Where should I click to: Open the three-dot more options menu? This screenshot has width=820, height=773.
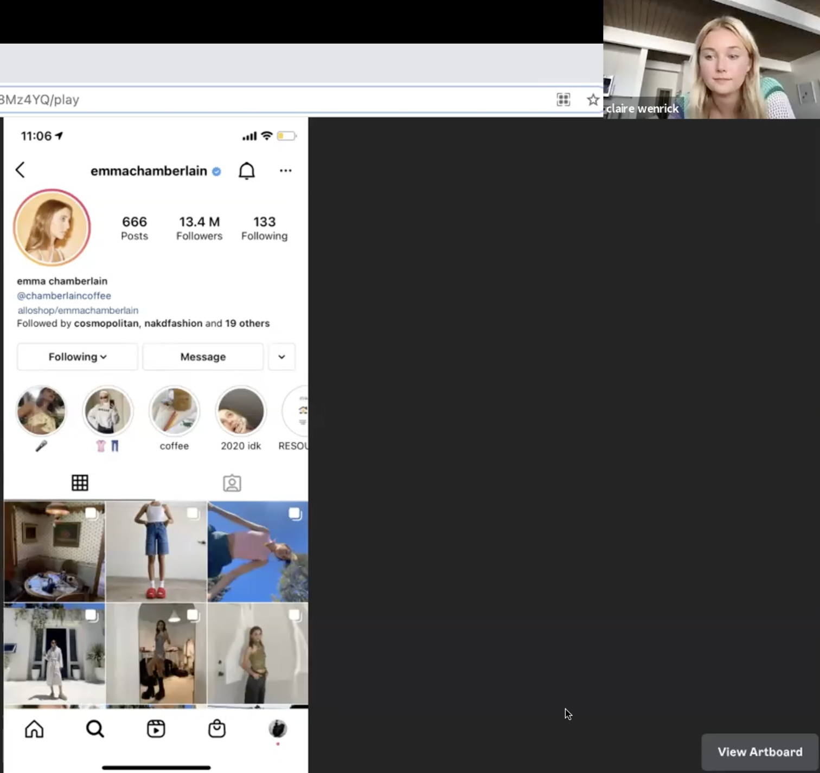[x=285, y=171]
